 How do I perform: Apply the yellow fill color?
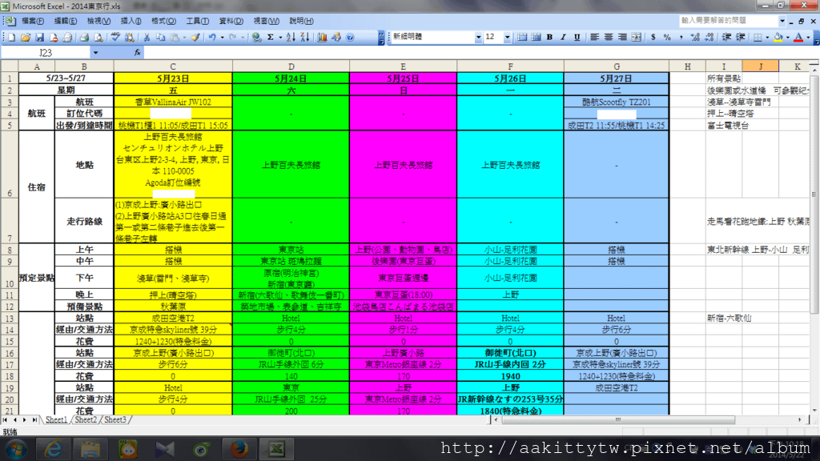point(778,37)
